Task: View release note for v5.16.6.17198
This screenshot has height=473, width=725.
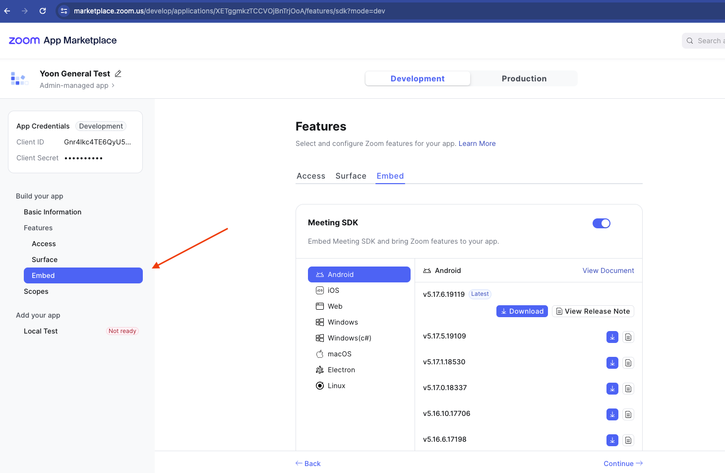Action: click(x=628, y=440)
